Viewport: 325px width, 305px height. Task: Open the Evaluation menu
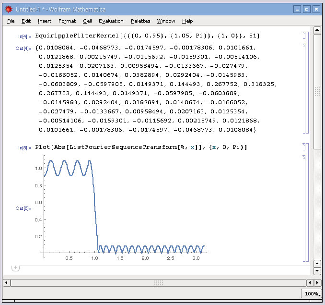pos(111,21)
